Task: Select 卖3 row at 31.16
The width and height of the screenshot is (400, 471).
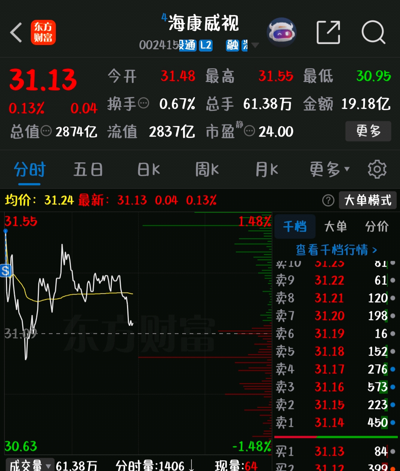Action: 336,387
